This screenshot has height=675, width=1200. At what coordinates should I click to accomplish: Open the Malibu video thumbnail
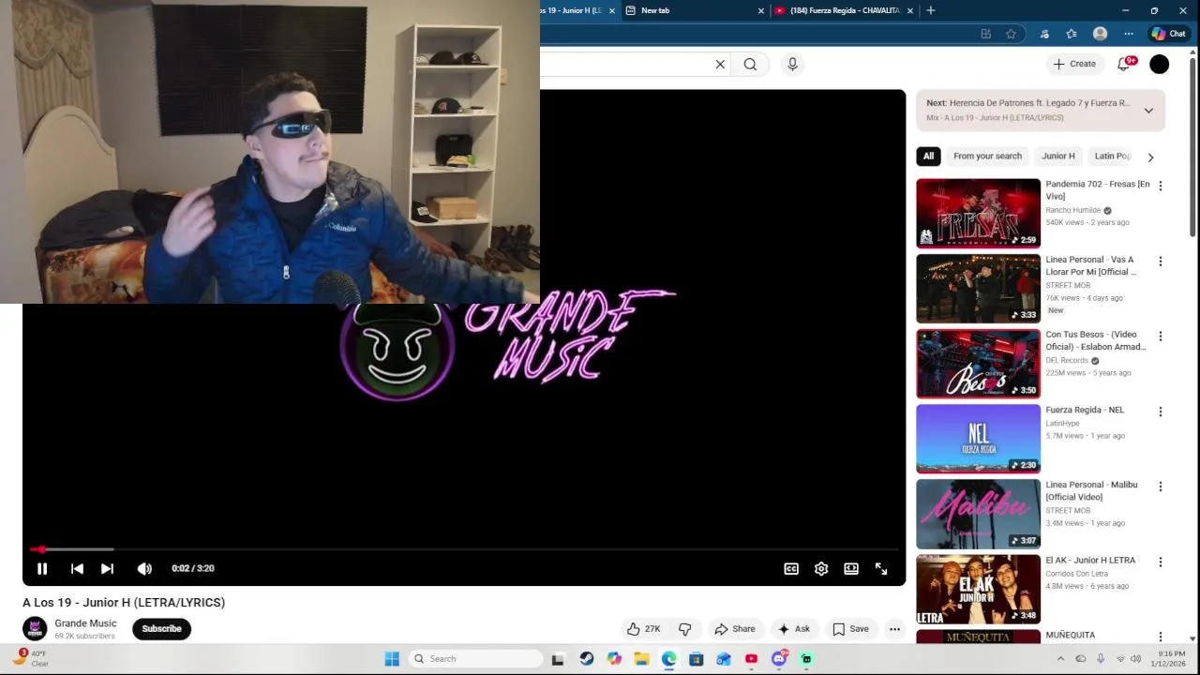click(x=978, y=514)
